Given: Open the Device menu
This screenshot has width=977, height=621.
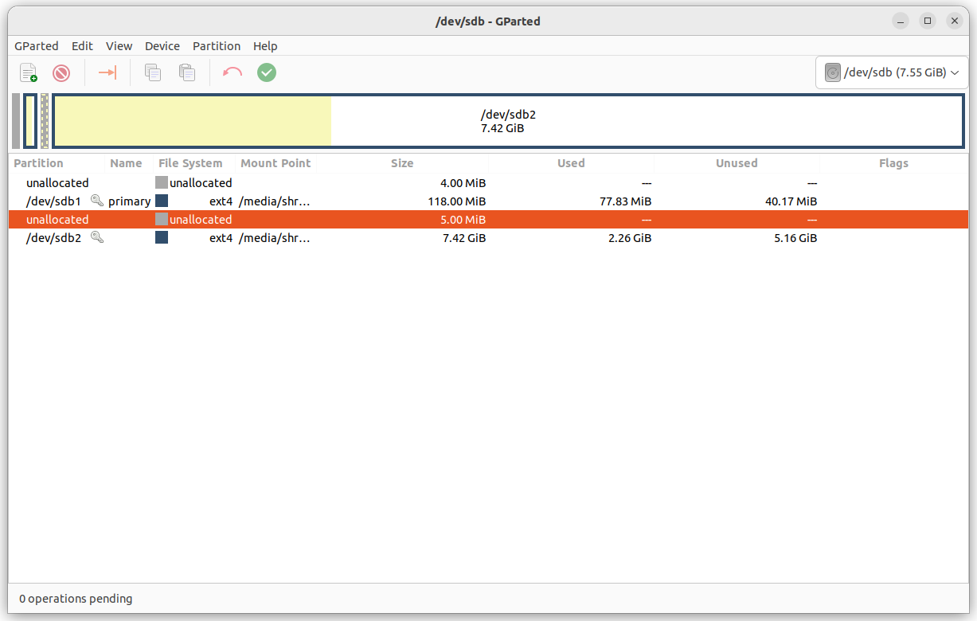Looking at the screenshot, I should tap(162, 46).
